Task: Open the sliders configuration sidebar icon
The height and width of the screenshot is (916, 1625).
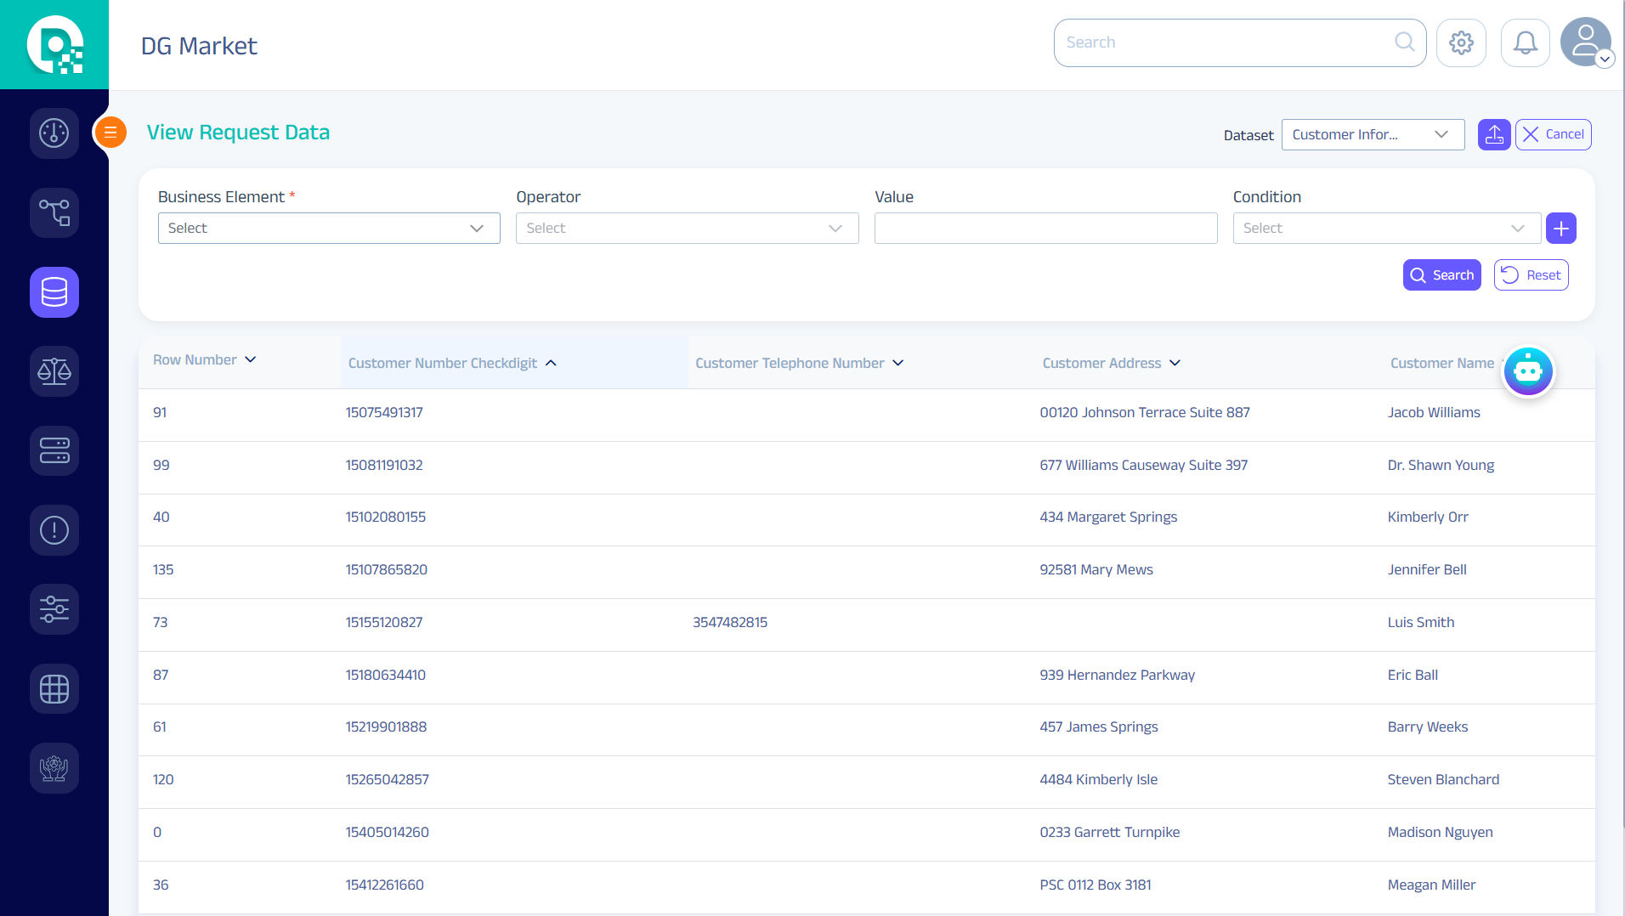Action: pyautogui.click(x=54, y=609)
